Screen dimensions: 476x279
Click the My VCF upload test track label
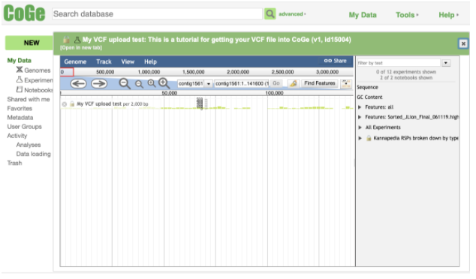[98, 103]
